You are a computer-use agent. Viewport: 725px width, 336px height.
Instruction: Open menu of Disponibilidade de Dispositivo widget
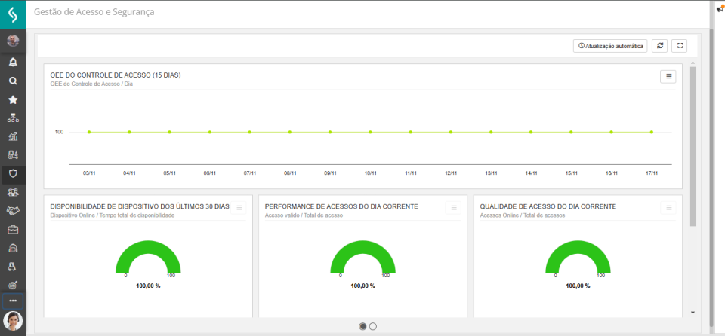(239, 208)
